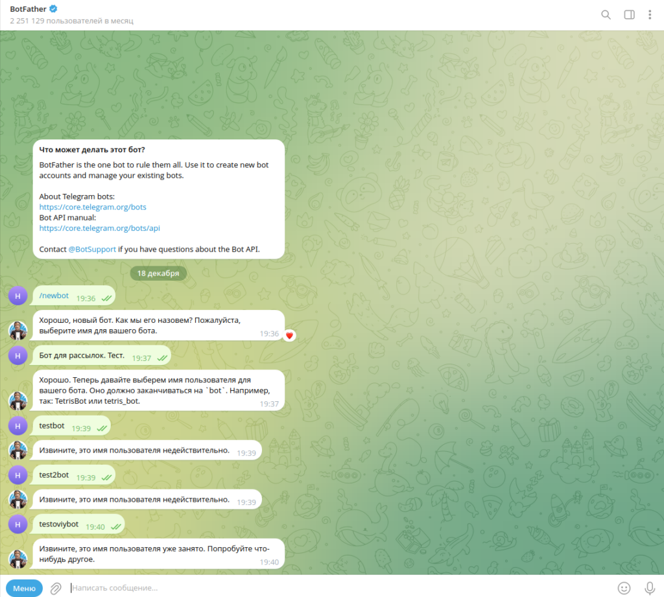
Task: Click the 'testbot' message bubble
Action: click(71, 426)
